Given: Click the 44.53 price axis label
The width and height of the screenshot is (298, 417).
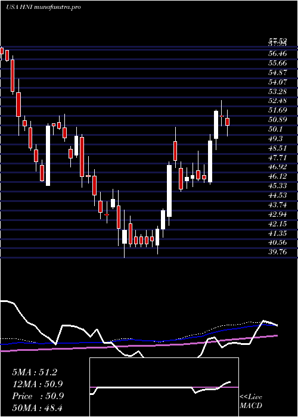Looking at the screenshot, I should (x=277, y=195).
